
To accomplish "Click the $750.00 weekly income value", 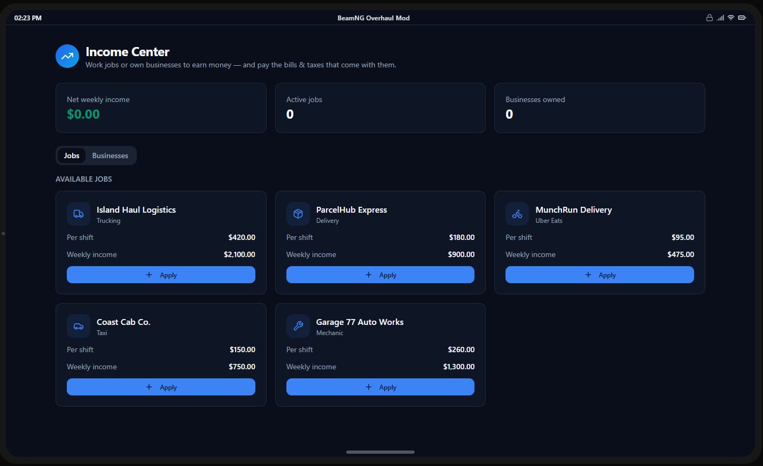I will tap(242, 367).
